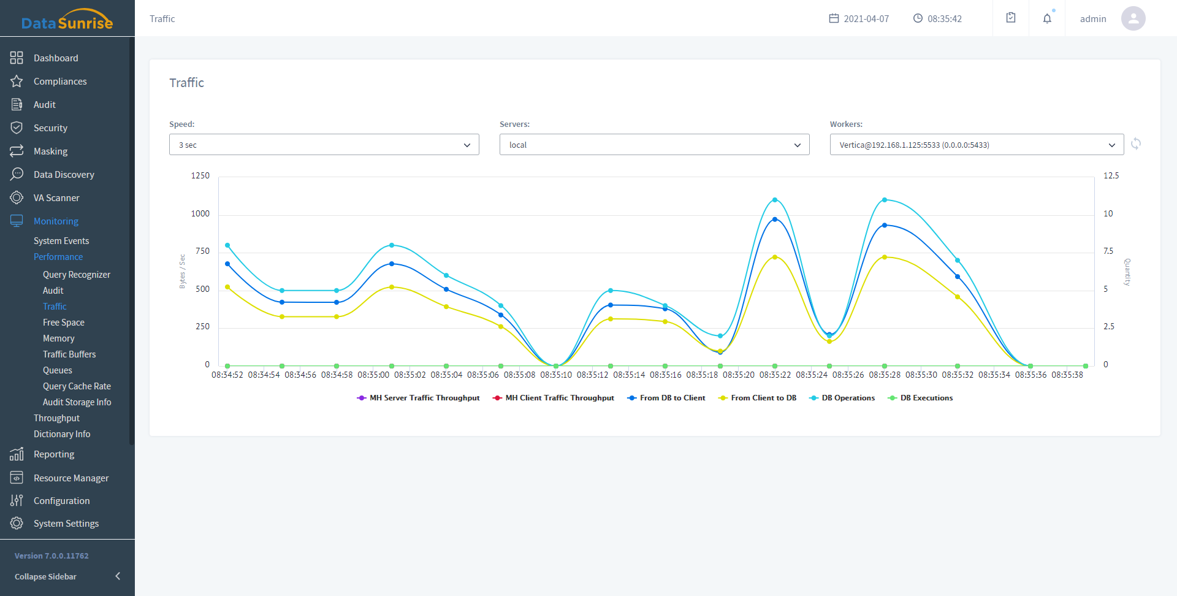Click the Compliances star icon
The height and width of the screenshot is (596, 1177).
(x=17, y=81)
